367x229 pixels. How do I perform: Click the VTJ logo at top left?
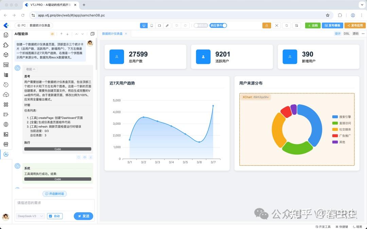pyautogui.click(x=6, y=25)
